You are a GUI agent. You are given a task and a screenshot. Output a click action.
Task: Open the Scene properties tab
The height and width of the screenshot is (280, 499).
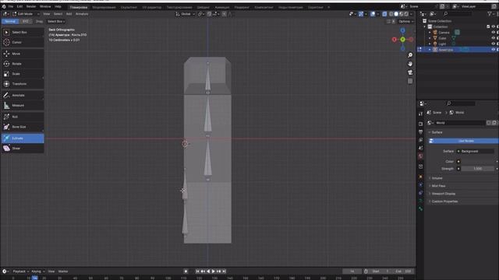pyautogui.click(x=421, y=149)
